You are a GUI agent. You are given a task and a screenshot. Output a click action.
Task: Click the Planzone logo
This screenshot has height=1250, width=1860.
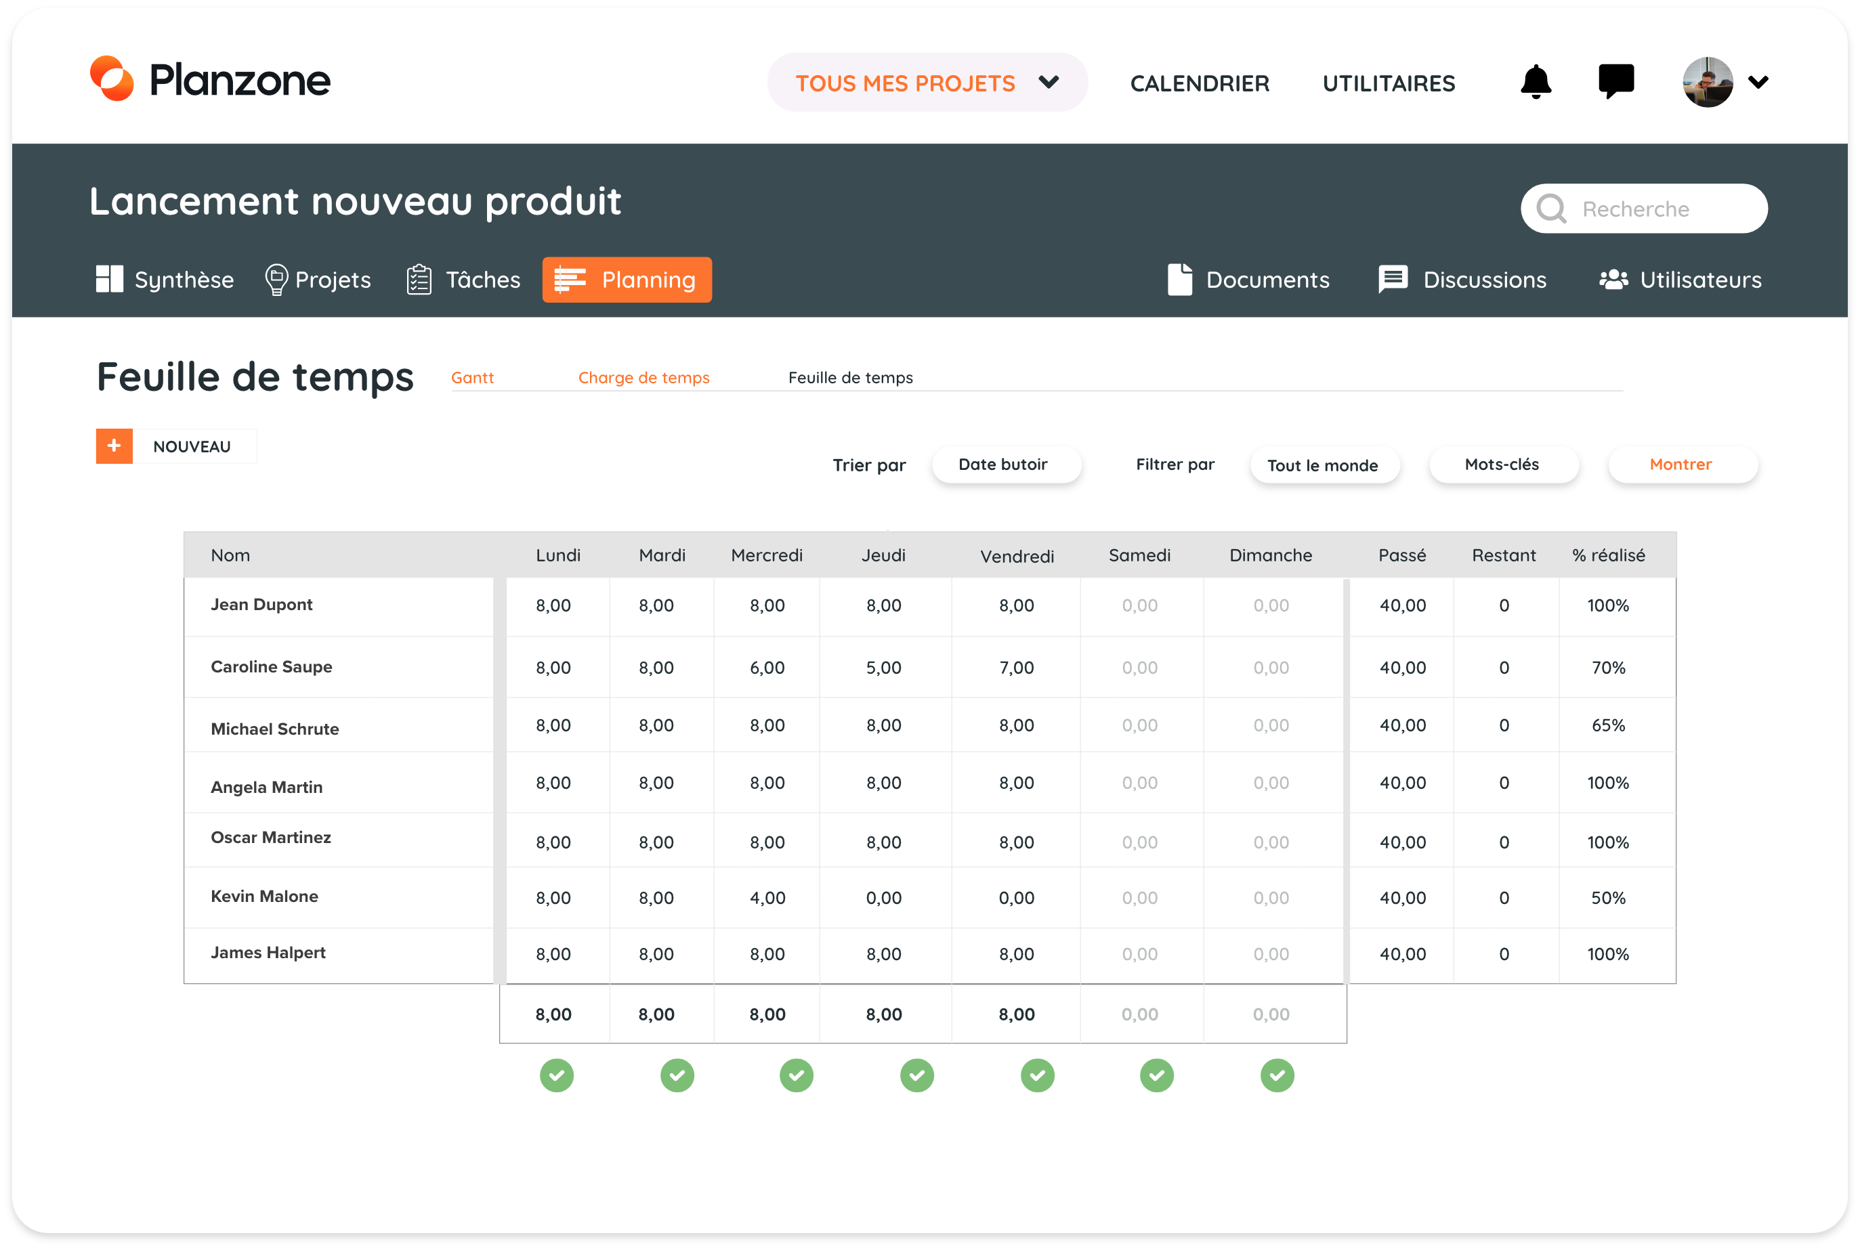pos(211,80)
